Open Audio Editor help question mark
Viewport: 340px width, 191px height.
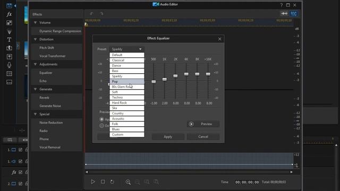pyautogui.click(x=281, y=5)
